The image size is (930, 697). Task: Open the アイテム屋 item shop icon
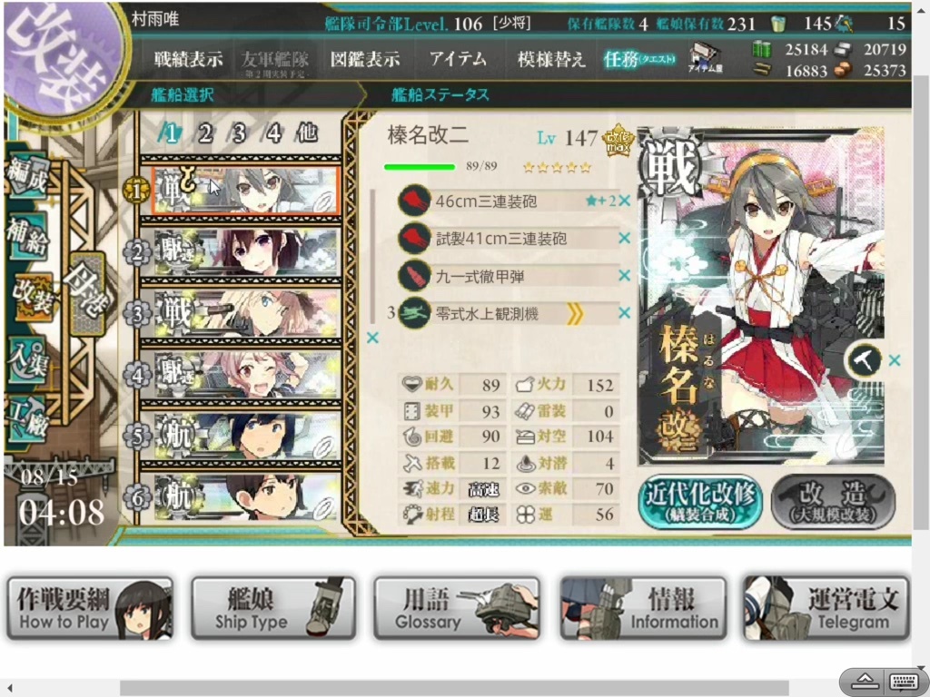pos(705,58)
